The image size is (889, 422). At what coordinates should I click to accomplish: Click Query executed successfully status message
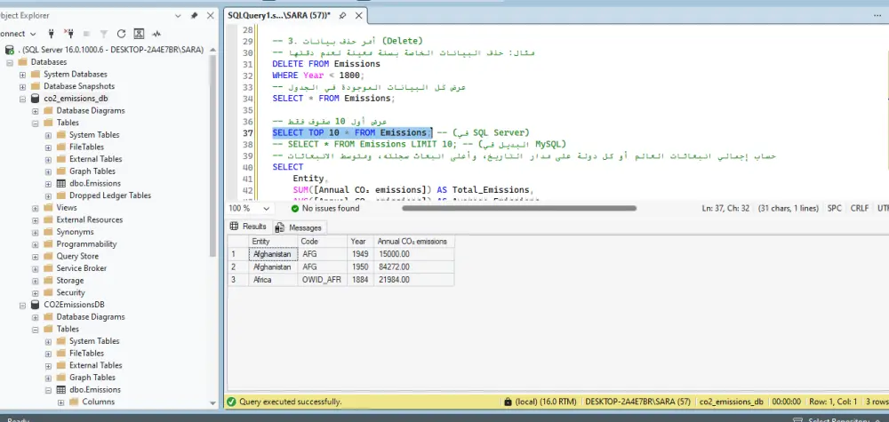click(x=291, y=402)
